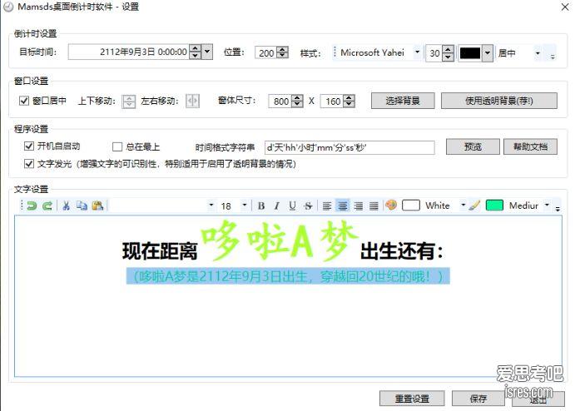Click the highlighter pen icon
Screen dimensions: 575x411
(474, 205)
